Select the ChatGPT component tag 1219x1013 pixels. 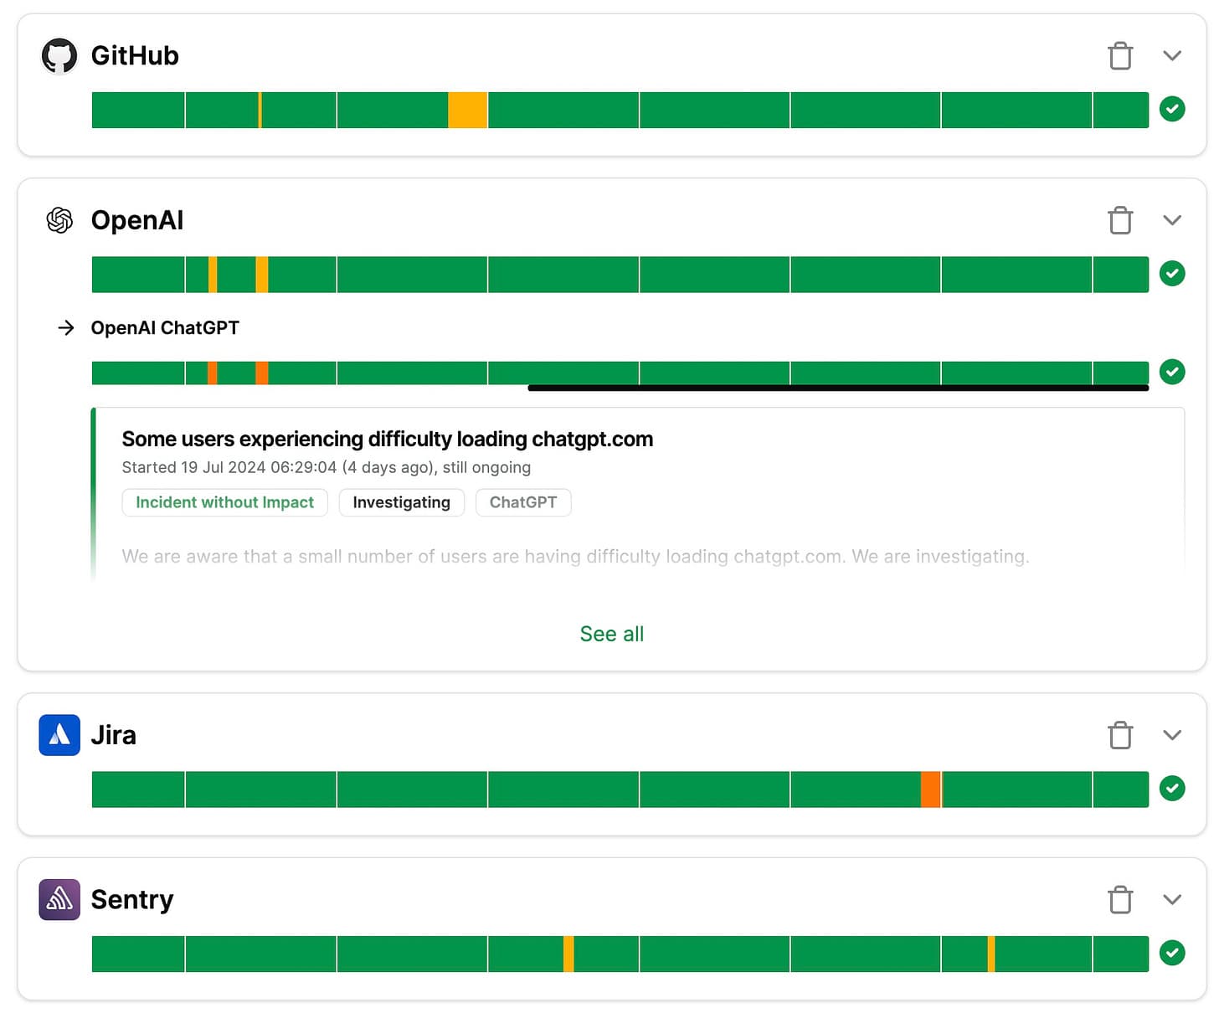tap(523, 502)
